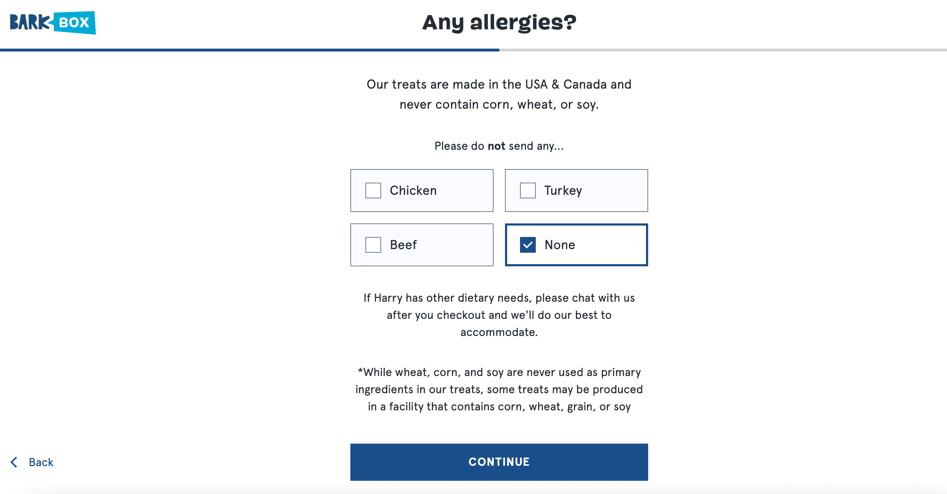Toggle the Turkey option tile
This screenshot has width=947, height=494.
click(576, 190)
